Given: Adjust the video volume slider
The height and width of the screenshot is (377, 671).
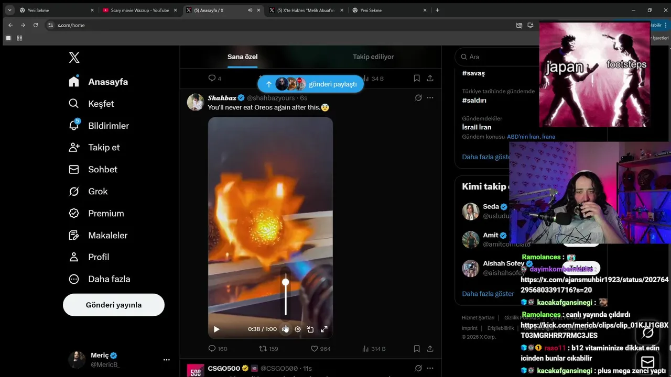Looking at the screenshot, I should coord(286,294).
